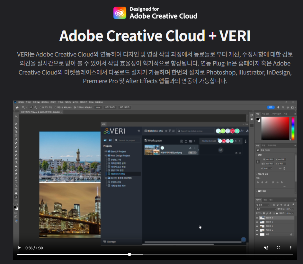The image size is (303, 264).
Task: Collapse the 맞춤 및 분포 section
Action: pyautogui.click(x=257, y=174)
